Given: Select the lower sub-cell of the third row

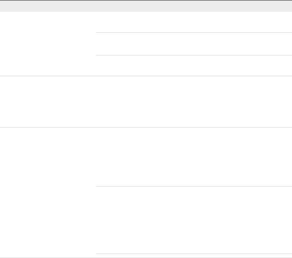Looking at the screenshot, I should click(194, 220).
